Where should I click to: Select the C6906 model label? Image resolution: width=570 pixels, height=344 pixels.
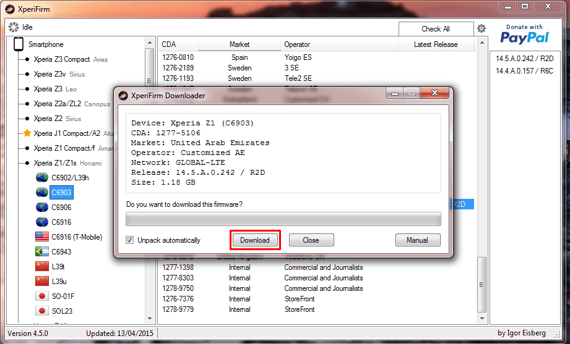pyautogui.click(x=61, y=207)
